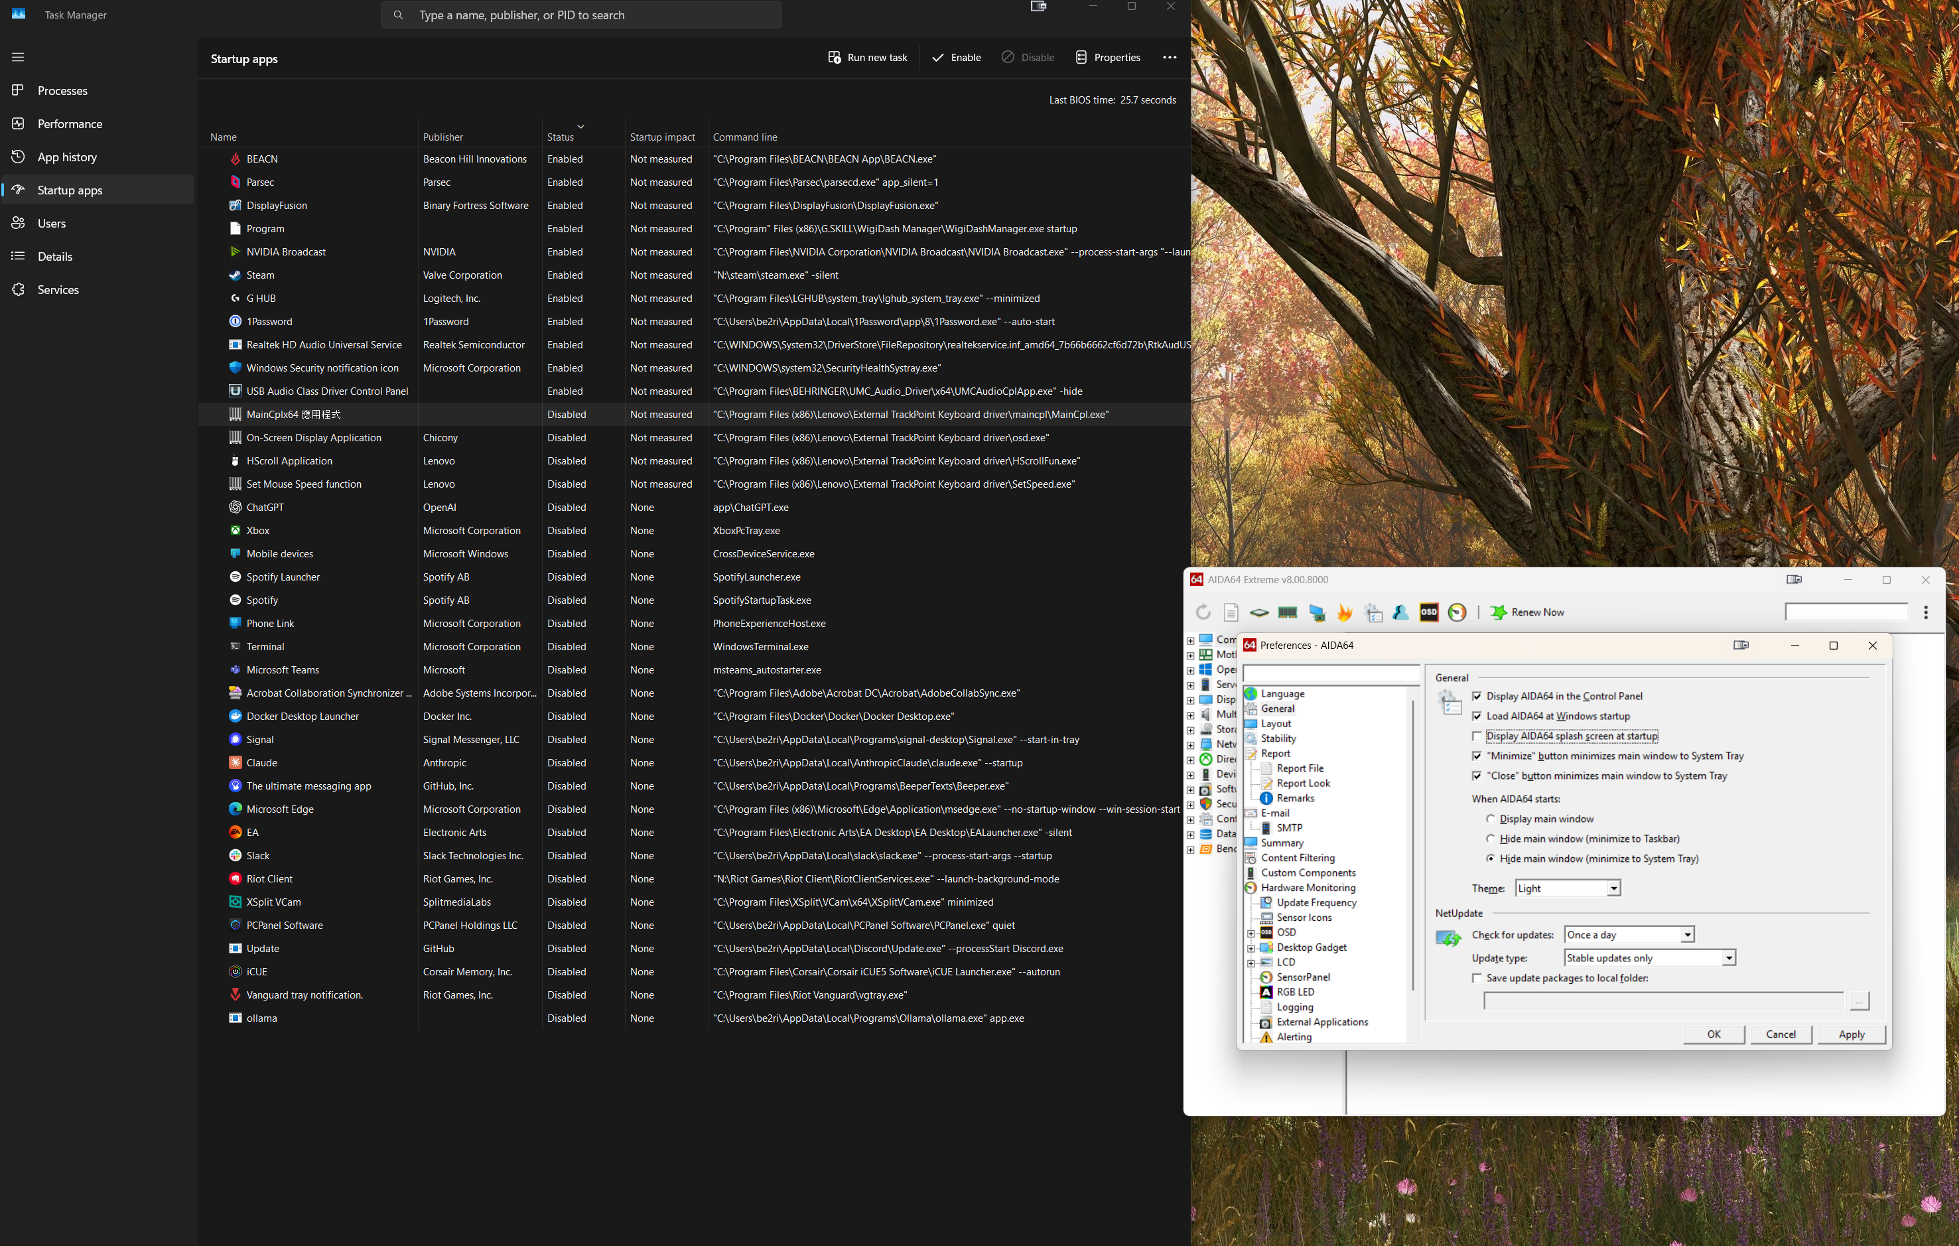Uncheck Load AIDA64 at Windows startup
This screenshot has height=1246, width=1959.
click(x=1477, y=716)
